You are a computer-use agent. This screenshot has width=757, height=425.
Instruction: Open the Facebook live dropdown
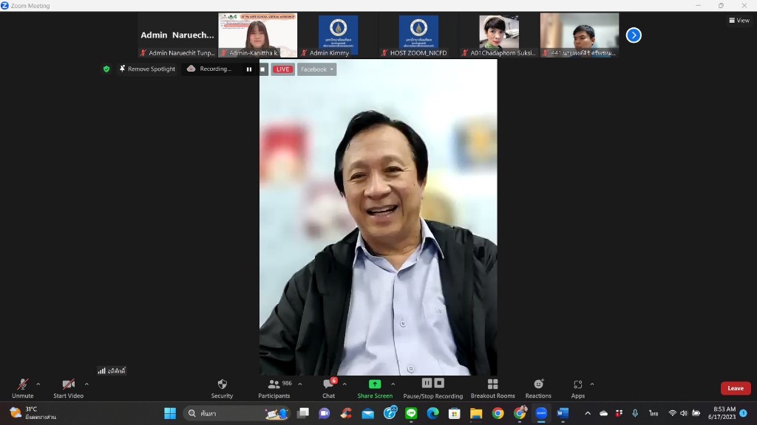pyautogui.click(x=316, y=69)
